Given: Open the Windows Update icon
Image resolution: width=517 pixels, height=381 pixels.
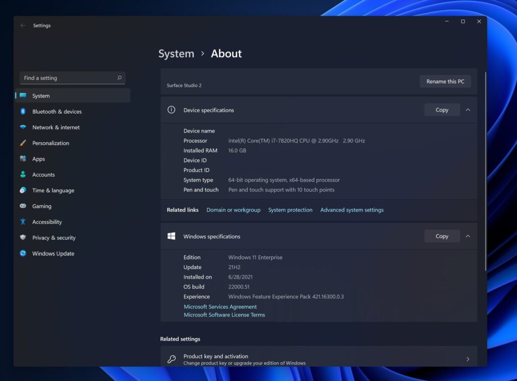Looking at the screenshot, I should [x=24, y=253].
